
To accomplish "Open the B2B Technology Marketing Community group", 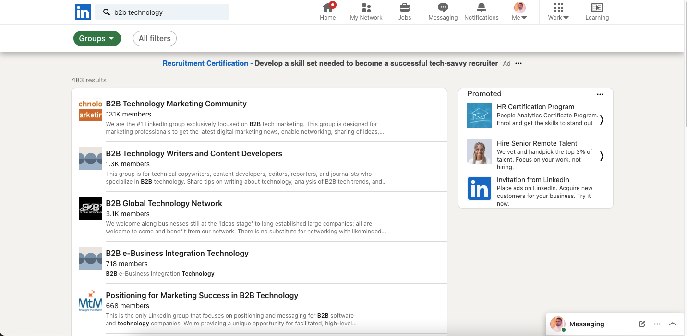I will [x=176, y=104].
